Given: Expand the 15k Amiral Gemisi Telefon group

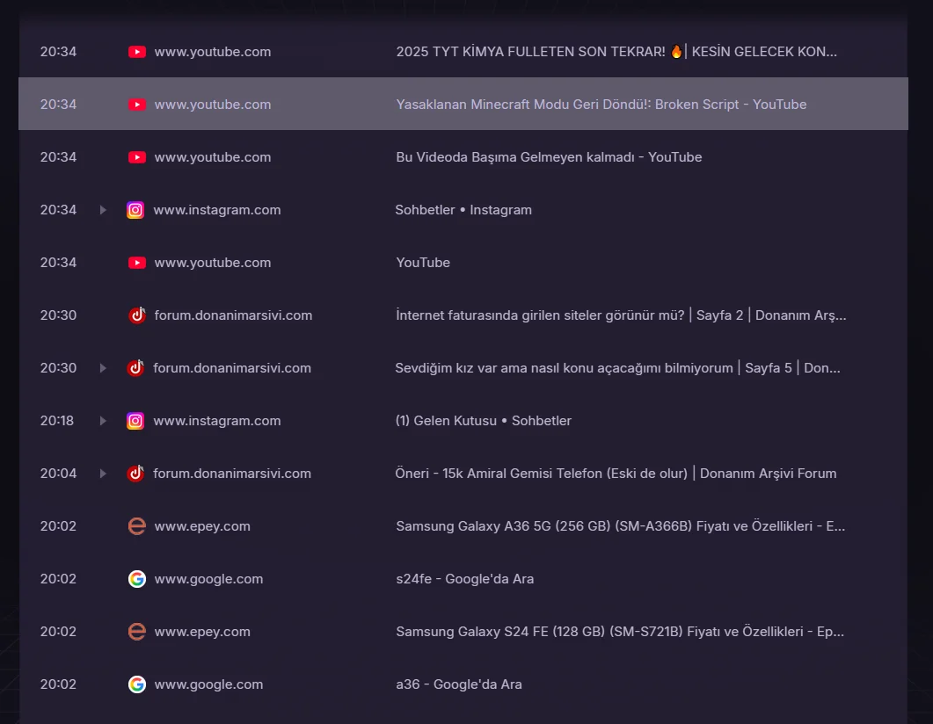Looking at the screenshot, I should click(103, 474).
